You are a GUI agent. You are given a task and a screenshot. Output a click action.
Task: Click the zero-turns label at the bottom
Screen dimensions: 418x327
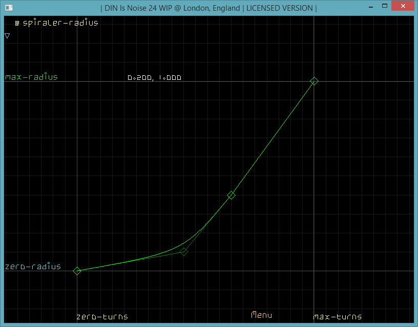pos(102,317)
